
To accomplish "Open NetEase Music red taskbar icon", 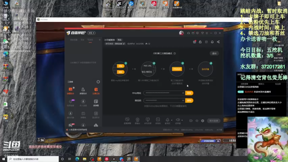I will coord(107,159).
